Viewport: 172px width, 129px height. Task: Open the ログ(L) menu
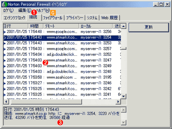point(8,11)
